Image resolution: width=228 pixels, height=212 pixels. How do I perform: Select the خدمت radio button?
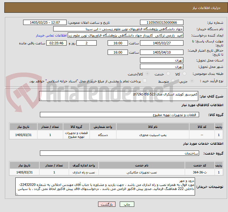pos(168,74)
